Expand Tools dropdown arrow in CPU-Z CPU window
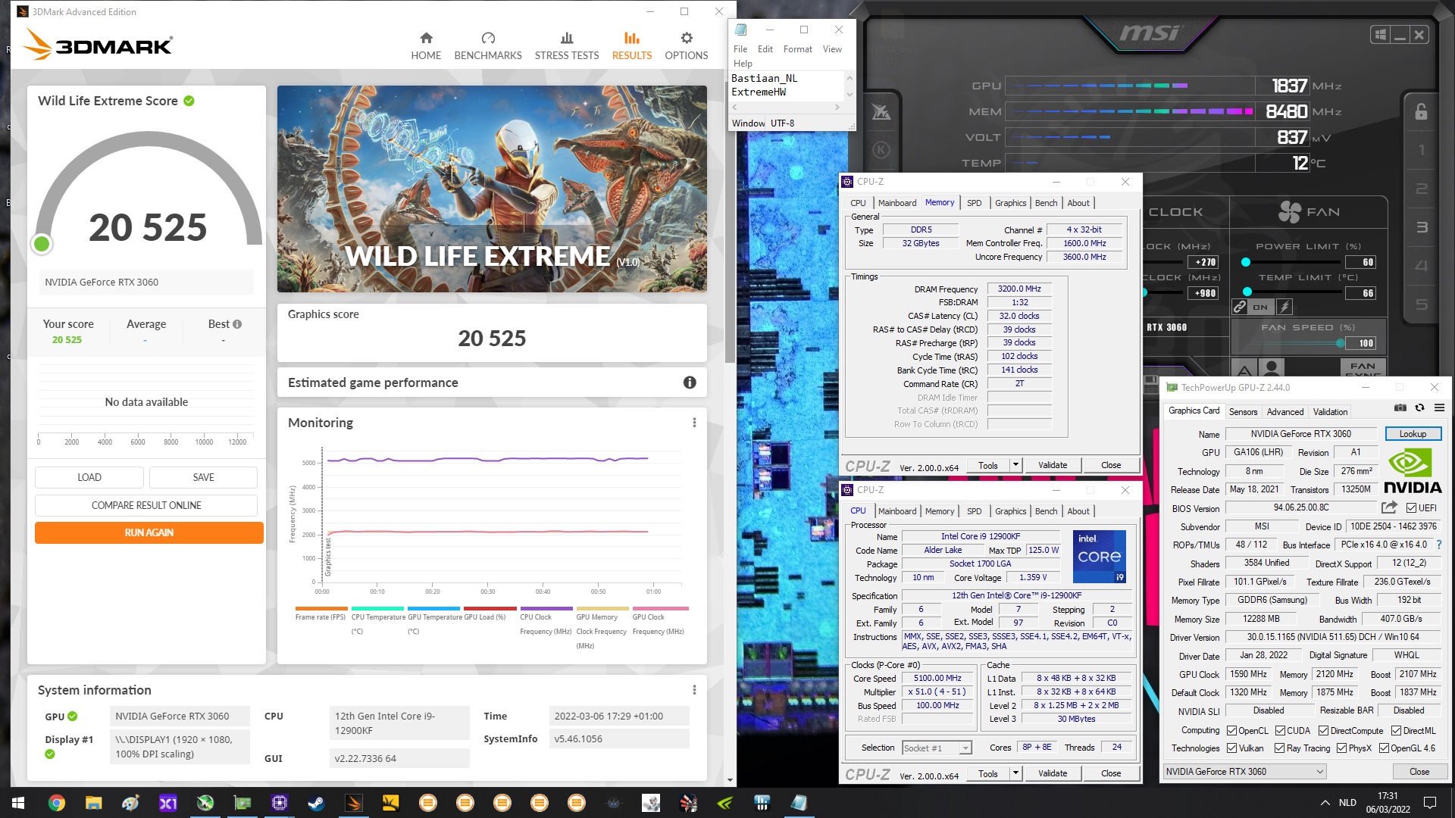 pyautogui.click(x=1015, y=773)
